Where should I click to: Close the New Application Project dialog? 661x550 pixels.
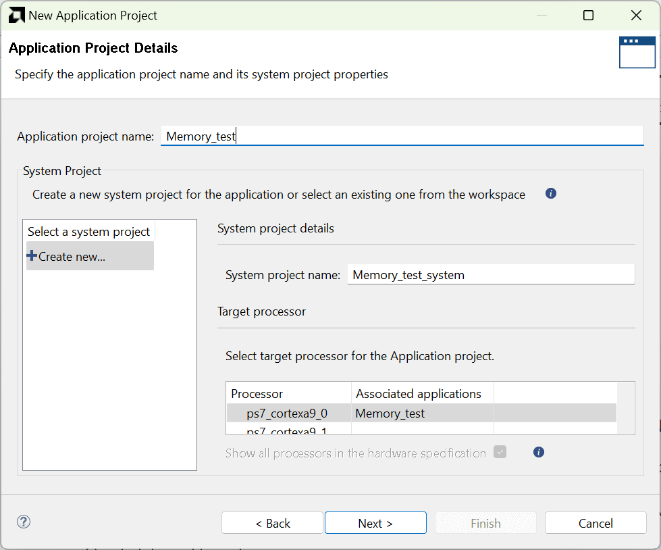point(636,15)
